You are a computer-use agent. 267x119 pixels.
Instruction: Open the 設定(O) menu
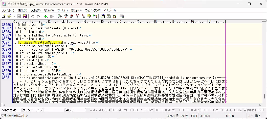[76, 10]
